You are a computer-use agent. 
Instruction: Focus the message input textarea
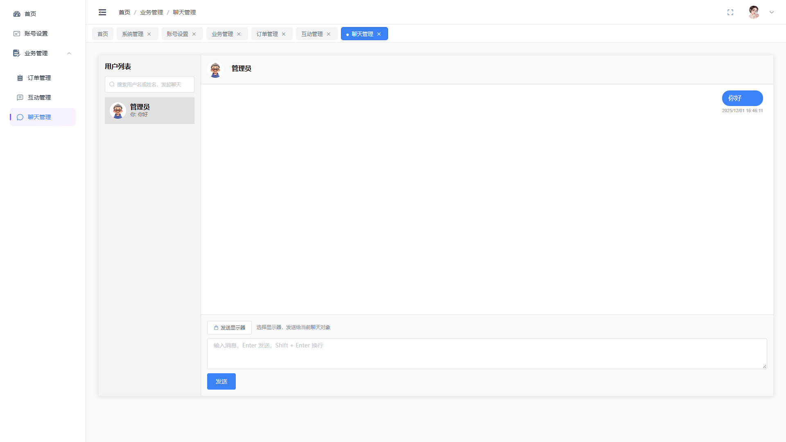pos(487,354)
